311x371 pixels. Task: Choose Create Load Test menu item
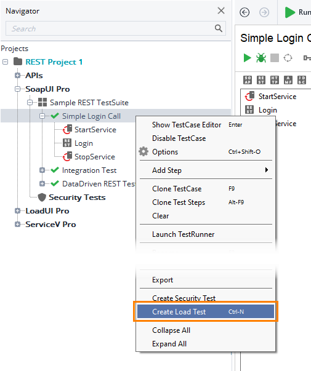coord(206,311)
